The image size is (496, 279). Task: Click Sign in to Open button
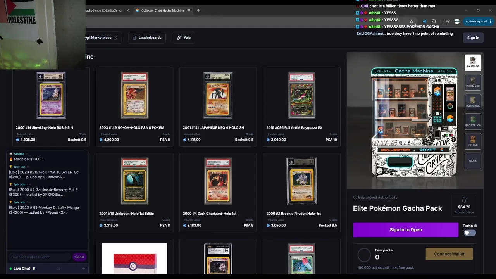tap(406, 230)
